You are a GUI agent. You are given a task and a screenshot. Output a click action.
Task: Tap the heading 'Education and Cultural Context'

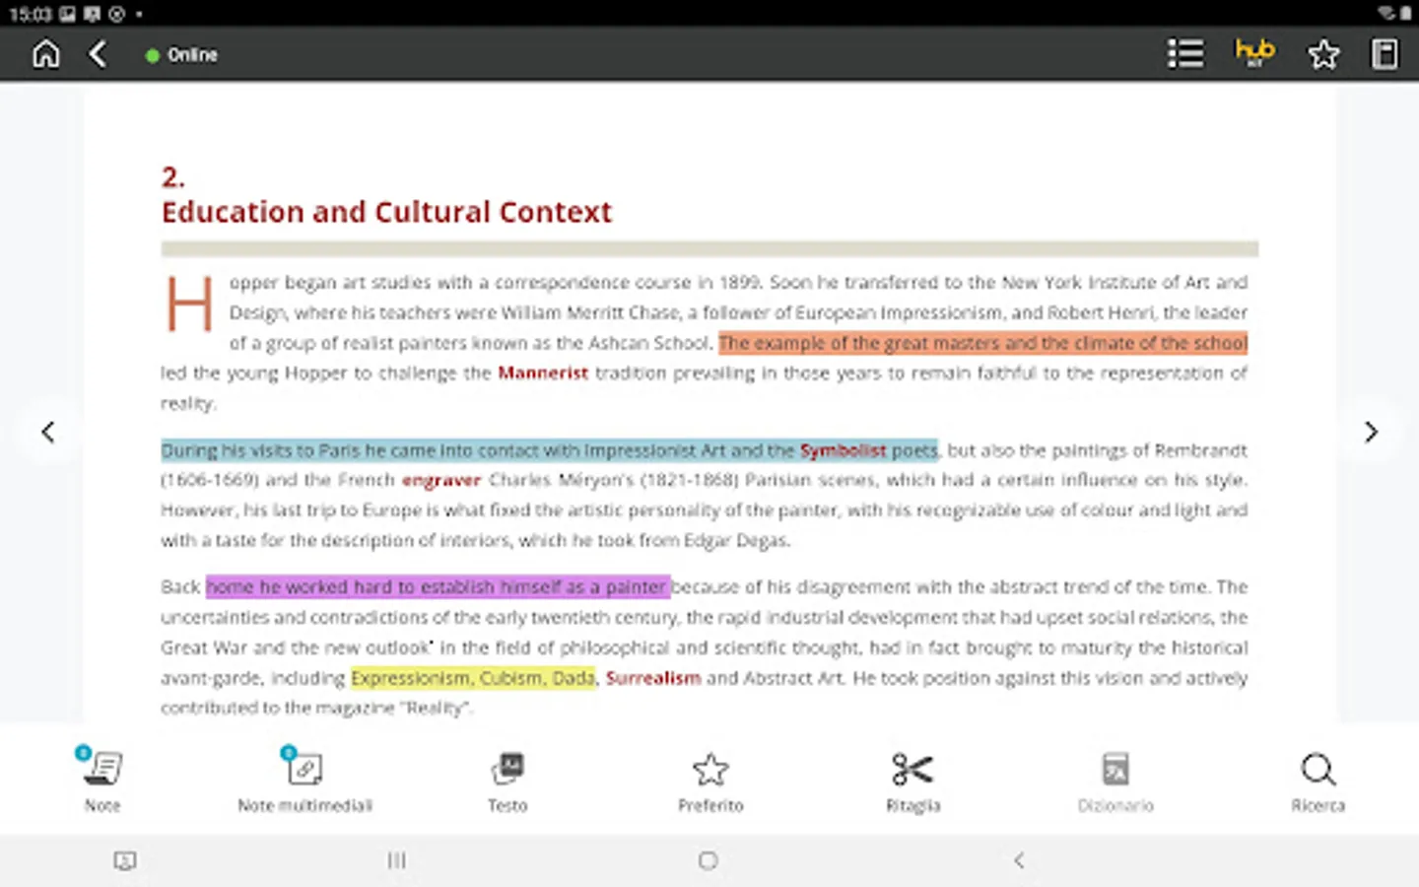coord(386,212)
